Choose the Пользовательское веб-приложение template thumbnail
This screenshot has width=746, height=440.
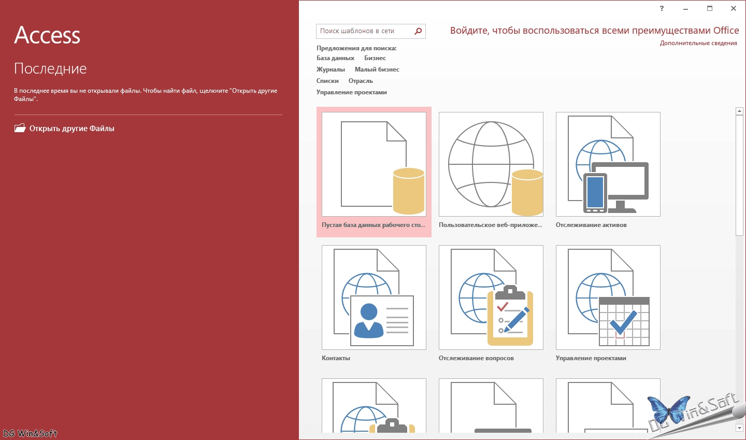click(491, 164)
